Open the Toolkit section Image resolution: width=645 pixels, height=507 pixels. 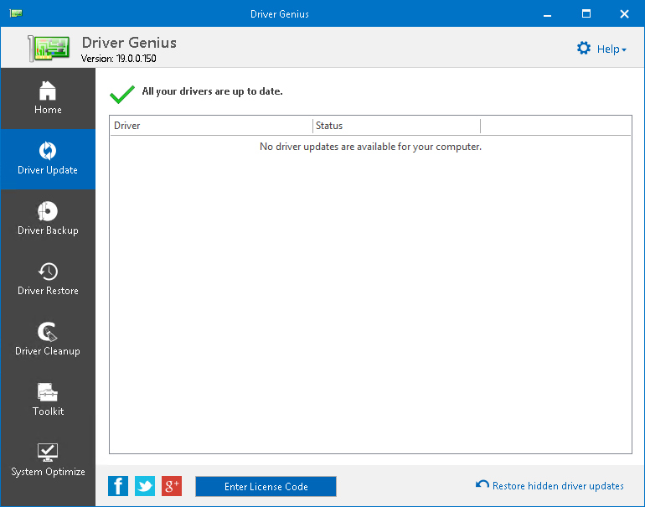[48, 401]
